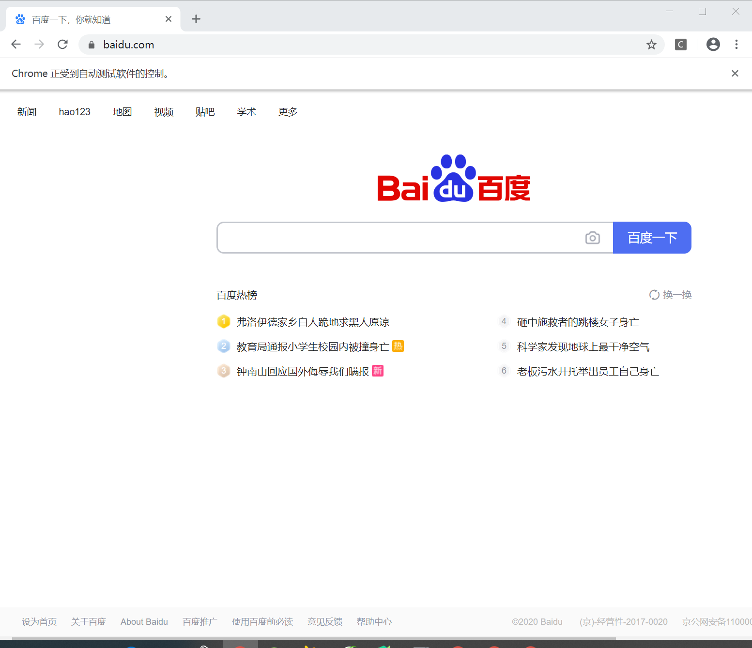This screenshot has width=752, height=648.
Task: Open the 意见反馈 footer link
Action: [x=325, y=622]
